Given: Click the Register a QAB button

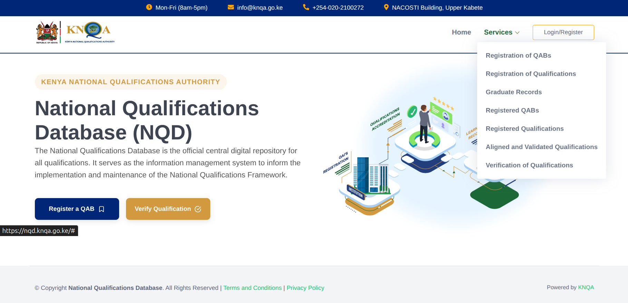Looking at the screenshot, I should coord(77,209).
